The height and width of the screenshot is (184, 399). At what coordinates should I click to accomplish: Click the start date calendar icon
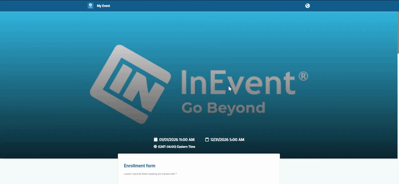[x=156, y=139]
